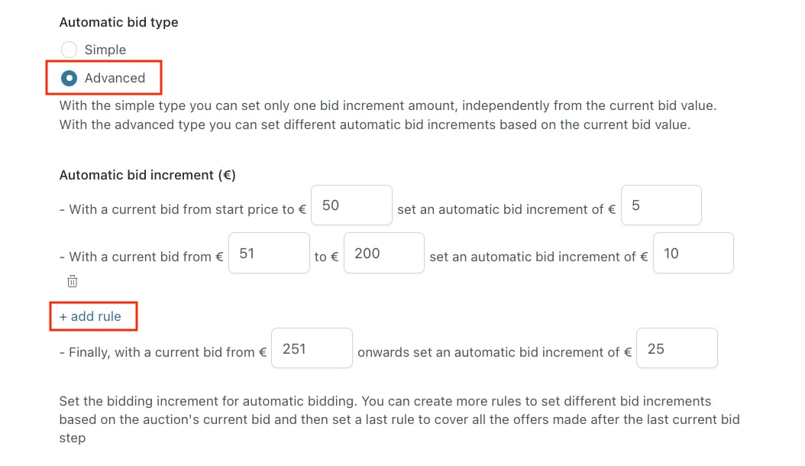
Task: Focus the start price upper limit field showing 50
Action: tap(351, 205)
